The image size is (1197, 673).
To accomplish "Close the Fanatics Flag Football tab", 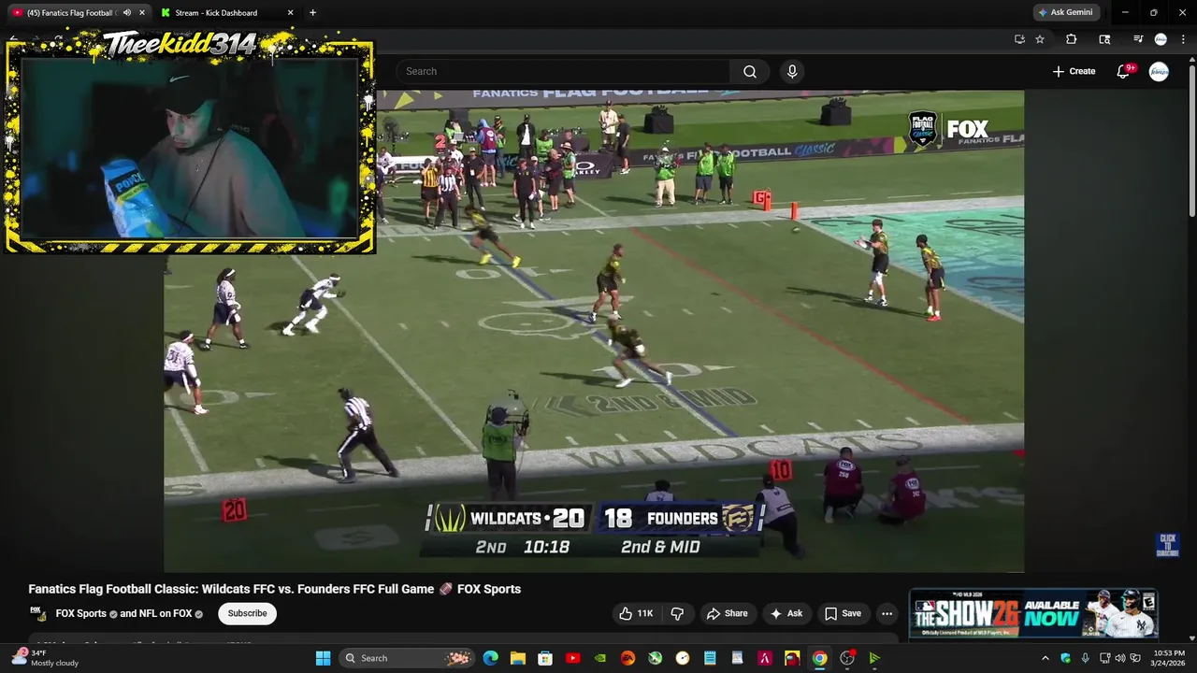I will [141, 13].
